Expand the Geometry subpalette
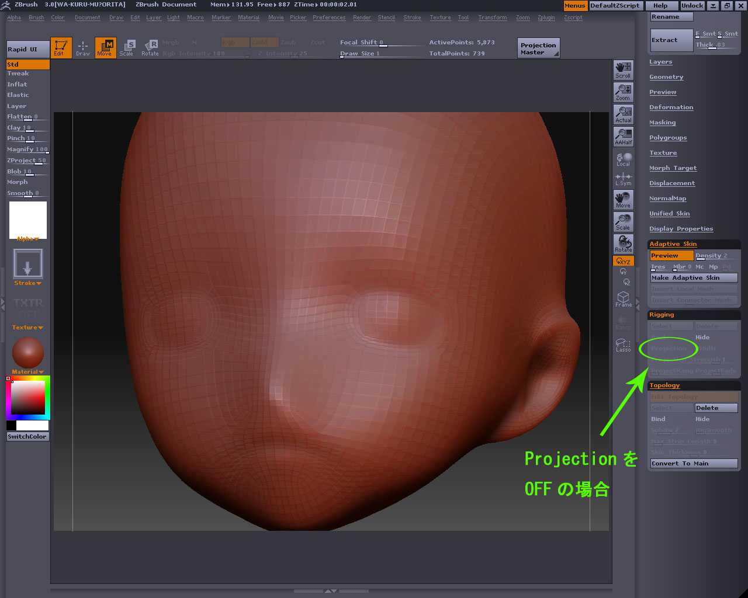 (x=666, y=77)
